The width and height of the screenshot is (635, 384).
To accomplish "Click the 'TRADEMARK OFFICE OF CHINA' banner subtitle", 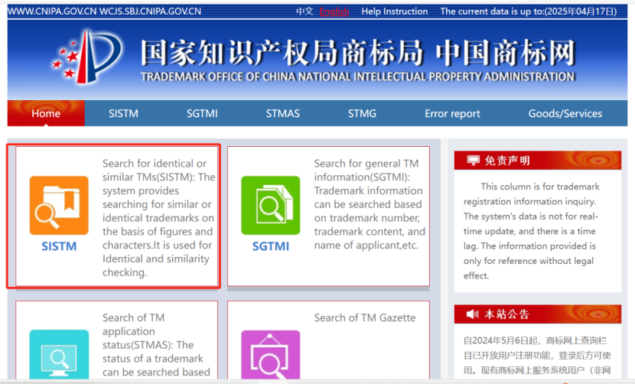I will [x=358, y=76].
